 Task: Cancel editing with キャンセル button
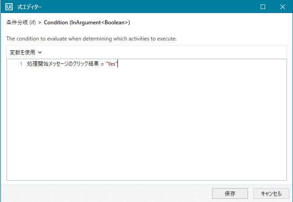click(x=271, y=193)
